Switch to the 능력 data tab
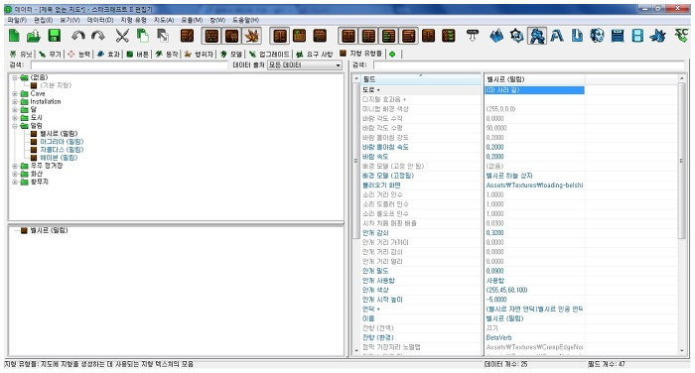The height and width of the screenshot is (373, 695). tap(78, 54)
